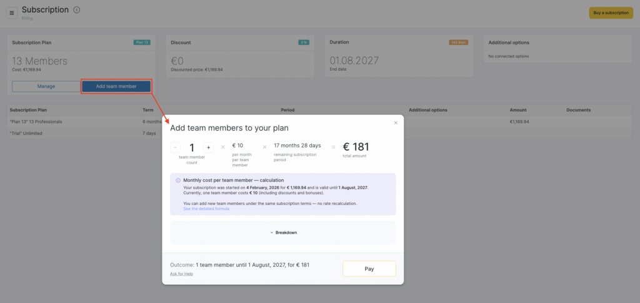Click the Subscription info icon
Viewport: 640px width, 303px height.
[x=77, y=10]
